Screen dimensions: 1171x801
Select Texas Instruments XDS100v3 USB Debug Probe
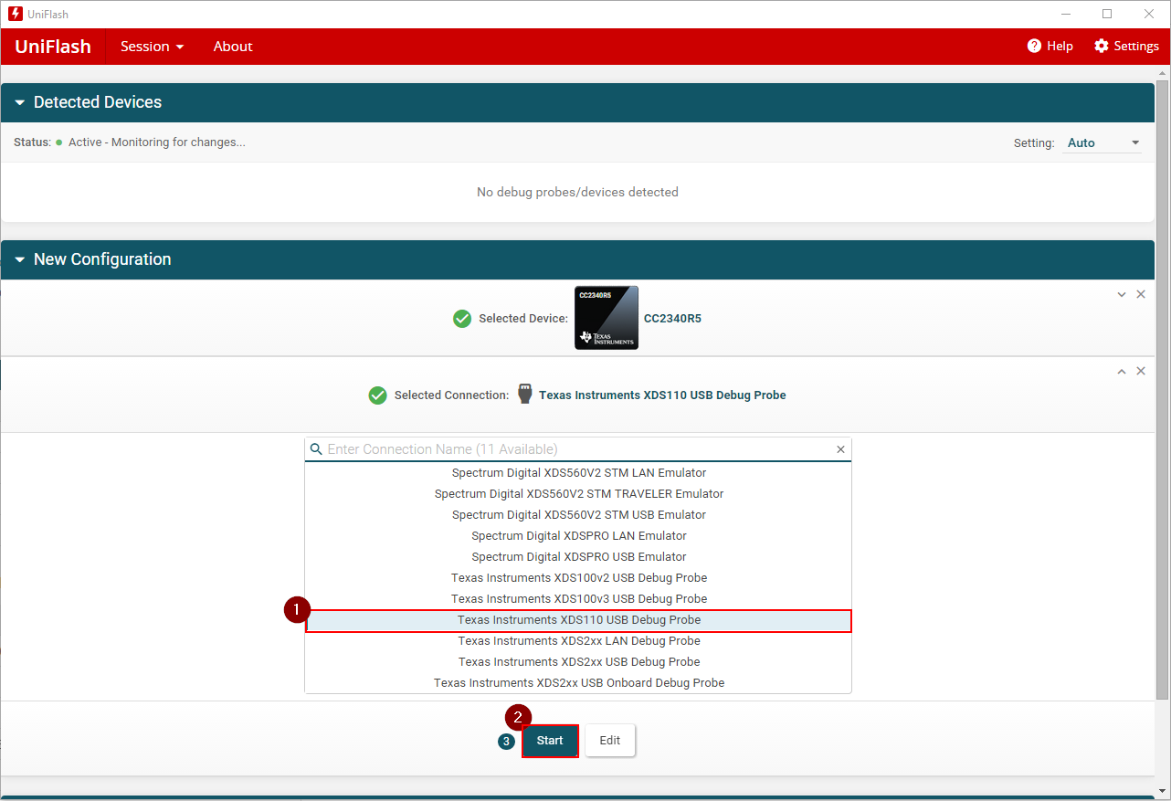(578, 599)
